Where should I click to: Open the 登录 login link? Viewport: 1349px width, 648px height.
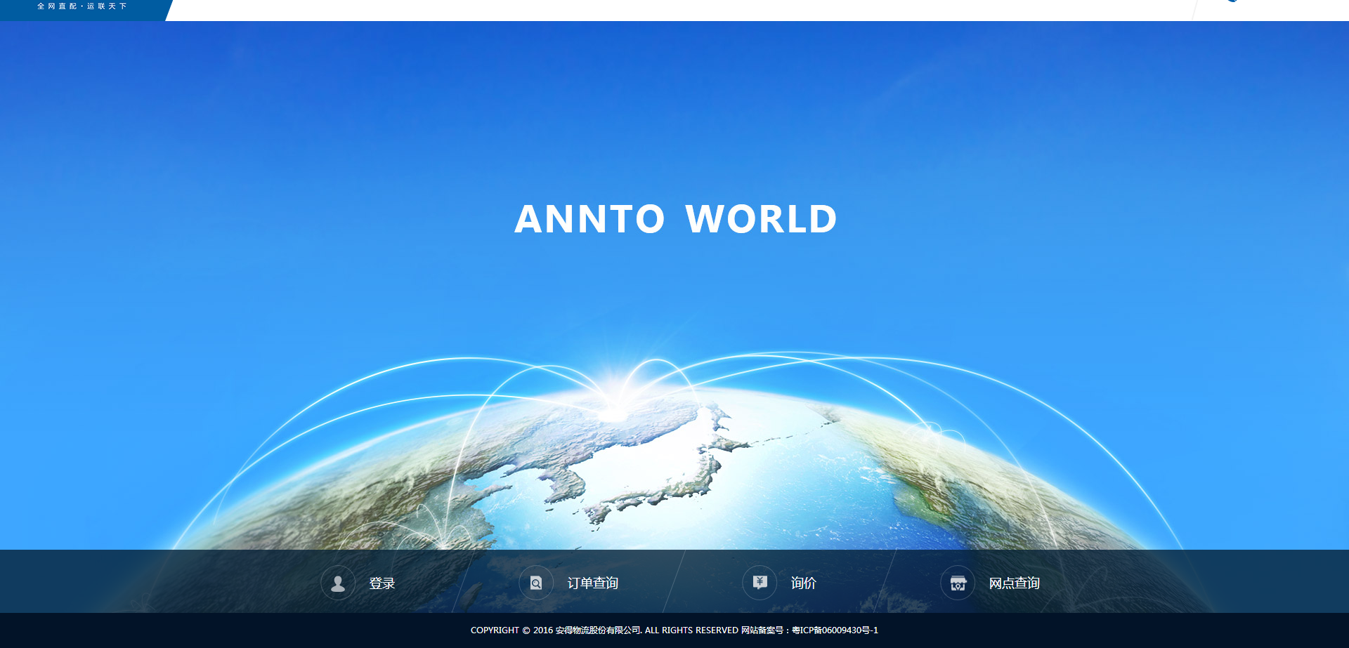(x=382, y=583)
